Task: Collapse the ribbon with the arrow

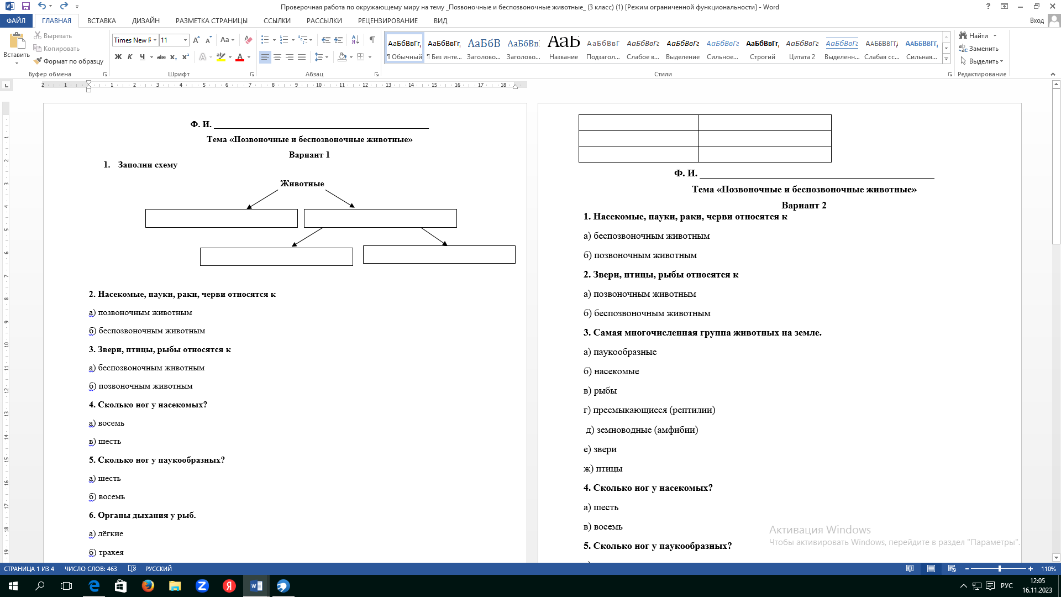Action: [1052, 74]
